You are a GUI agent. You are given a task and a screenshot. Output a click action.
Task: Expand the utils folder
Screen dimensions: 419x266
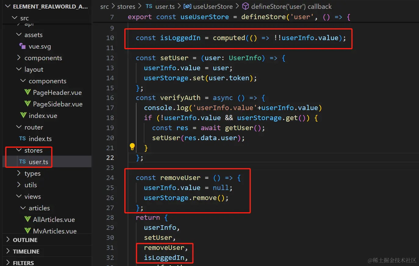pyautogui.click(x=19, y=185)
